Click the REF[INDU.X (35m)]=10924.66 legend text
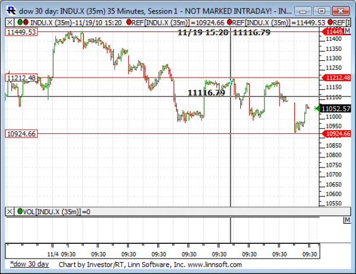Screen dimensions: 356x274 click(178, 22)
